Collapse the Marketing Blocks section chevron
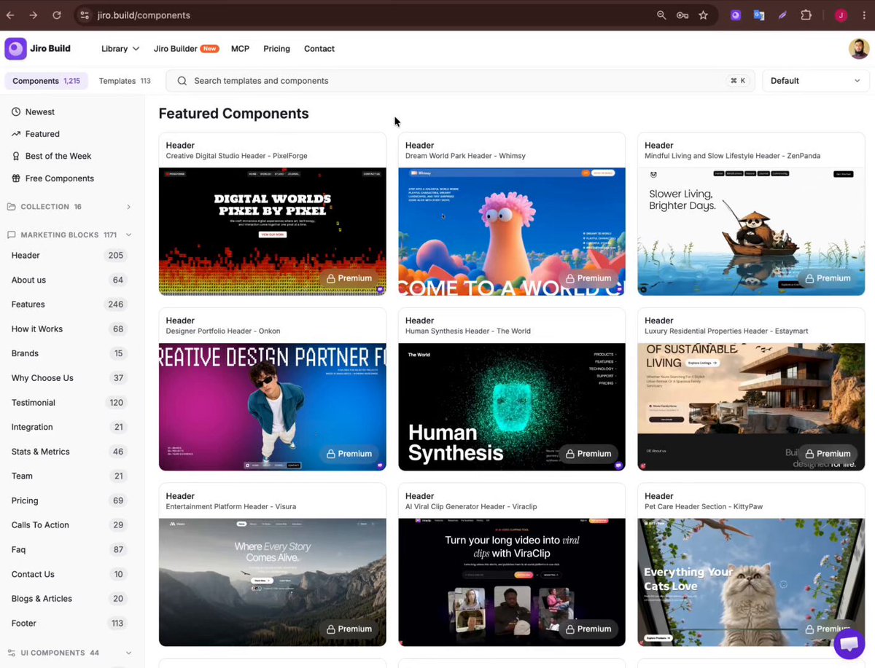The width and height of the screenshot is (875, 668). coord(128,235)
